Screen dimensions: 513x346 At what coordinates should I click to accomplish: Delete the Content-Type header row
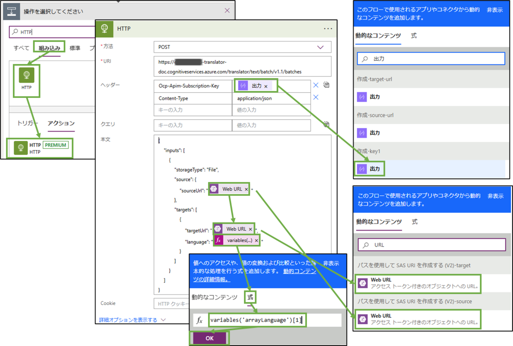(316, 97)
